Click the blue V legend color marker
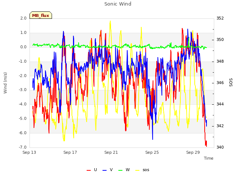 (104, 170)
